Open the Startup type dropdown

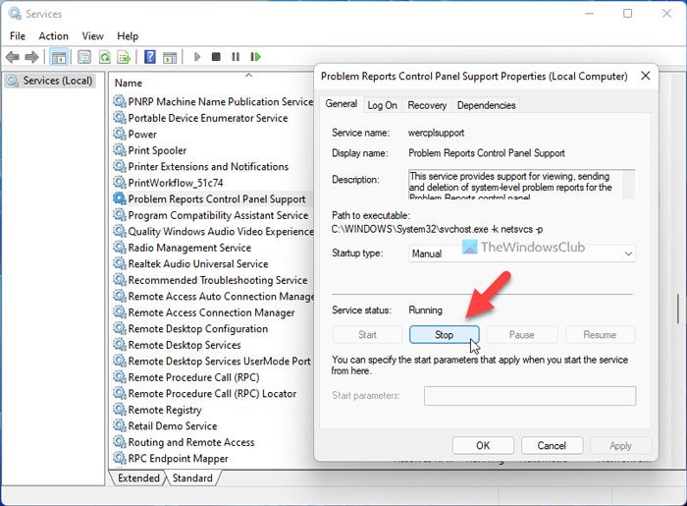click(x=521, y=253)
